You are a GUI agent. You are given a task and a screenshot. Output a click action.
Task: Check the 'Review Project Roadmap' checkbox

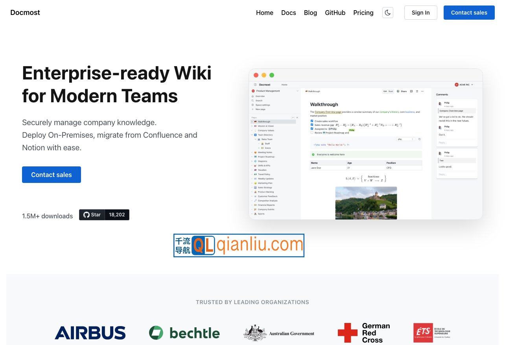[312, 133]
